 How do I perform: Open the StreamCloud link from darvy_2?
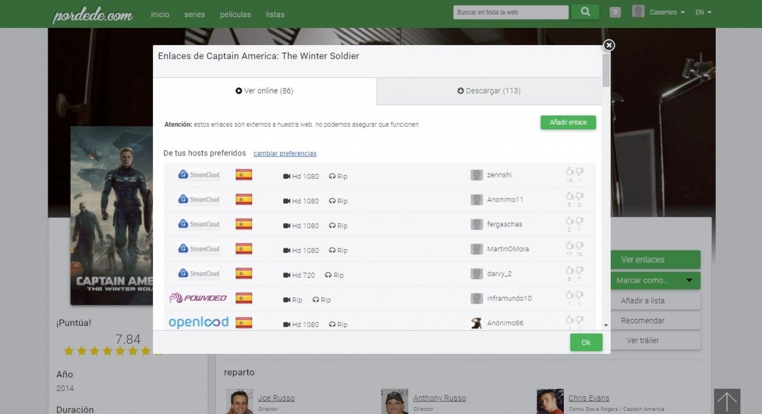[x=199, y=274]
